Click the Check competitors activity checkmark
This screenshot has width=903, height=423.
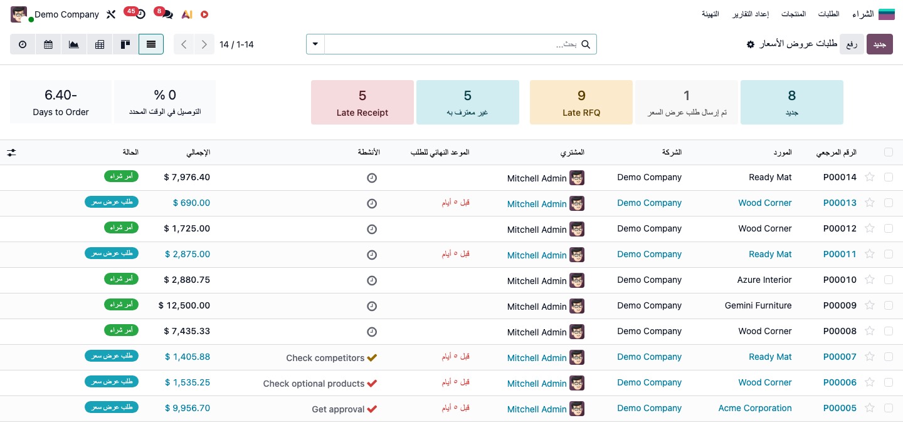coord(372,358)
